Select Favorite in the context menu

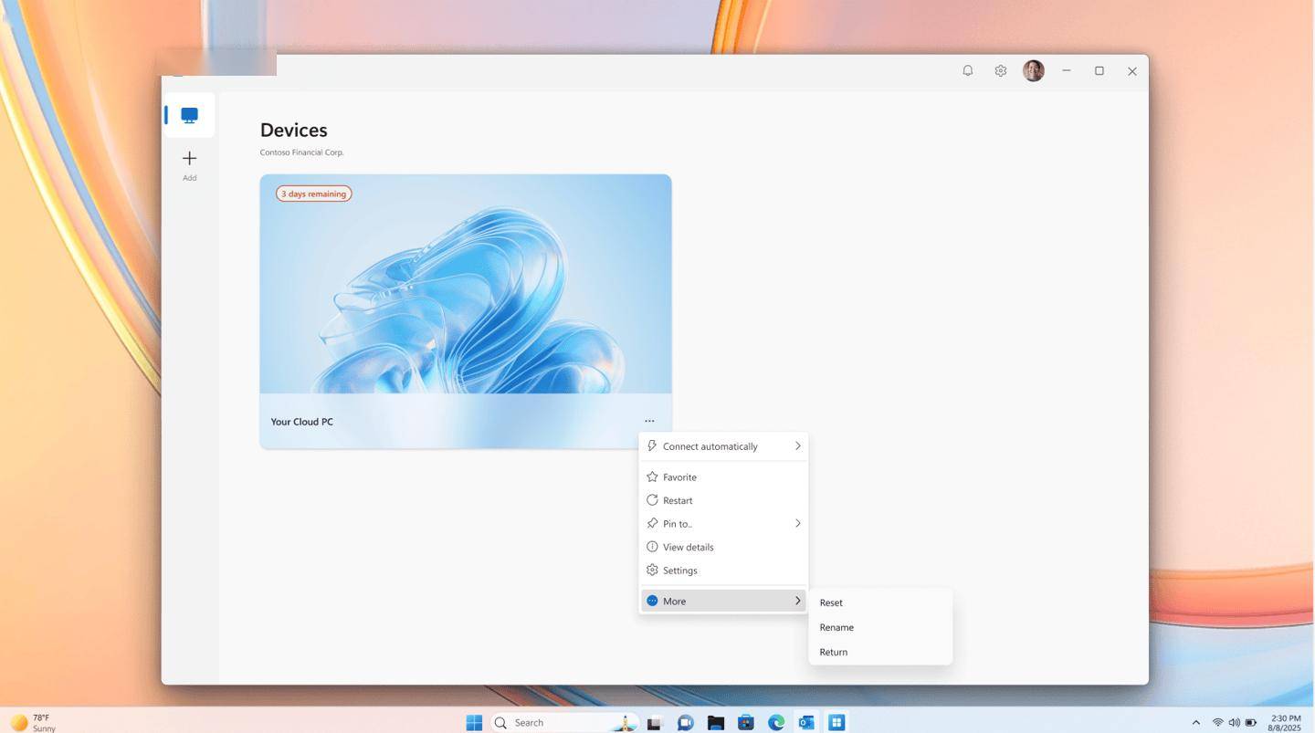(723, 476)
